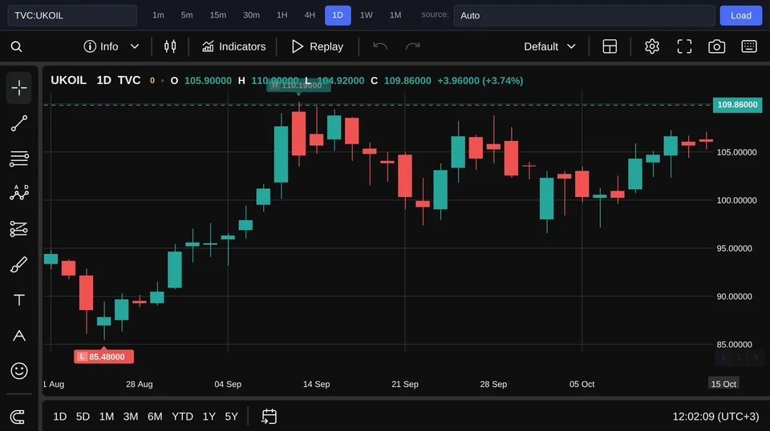Switch to 15m timeframe
The height and width of the screenshot is (431, 770).
coord(218,15)
